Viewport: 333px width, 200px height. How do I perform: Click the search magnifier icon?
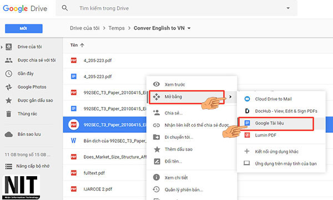pyautogui.click(x=65, y=8)
